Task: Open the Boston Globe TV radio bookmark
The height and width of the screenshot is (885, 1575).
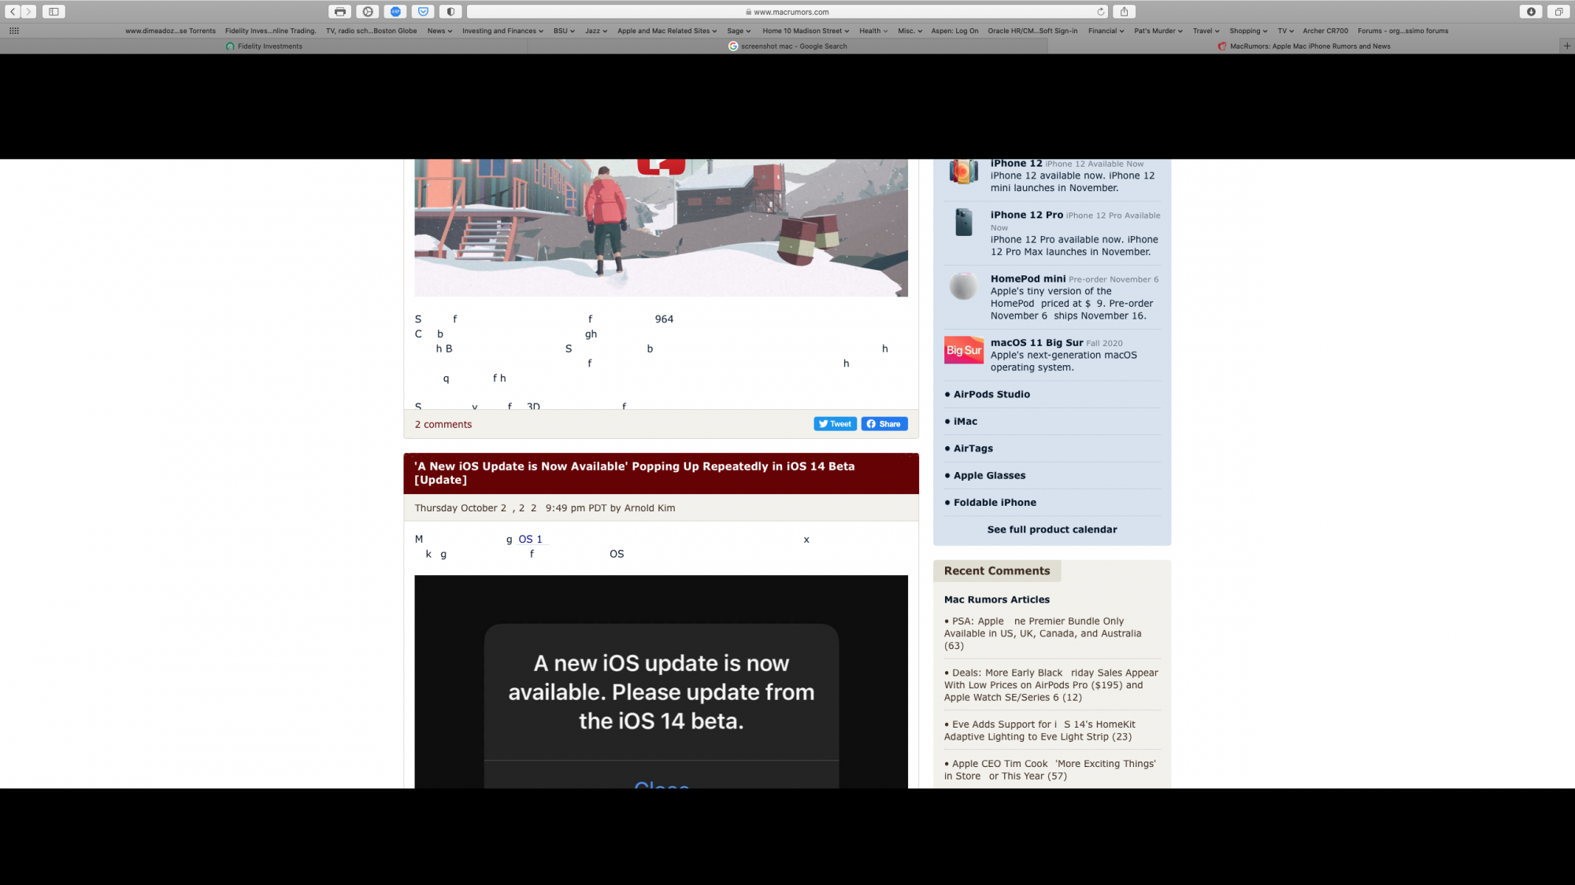Action: tap(372, 31)
